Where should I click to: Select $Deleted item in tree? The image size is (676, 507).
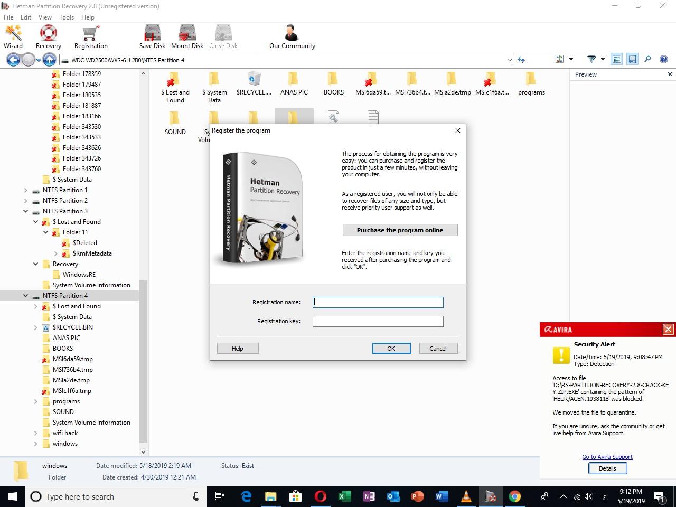coord(84,243)
